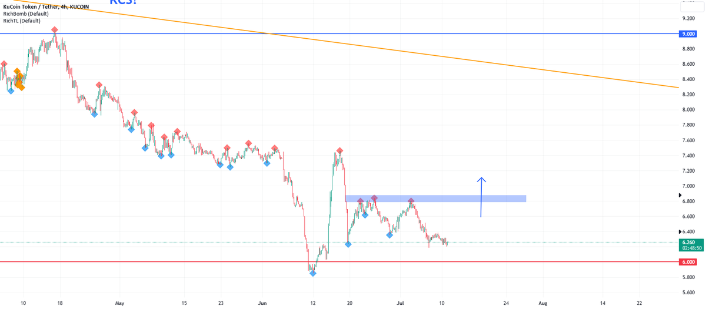Click the 24 date label on the time axis

point(507,303)
